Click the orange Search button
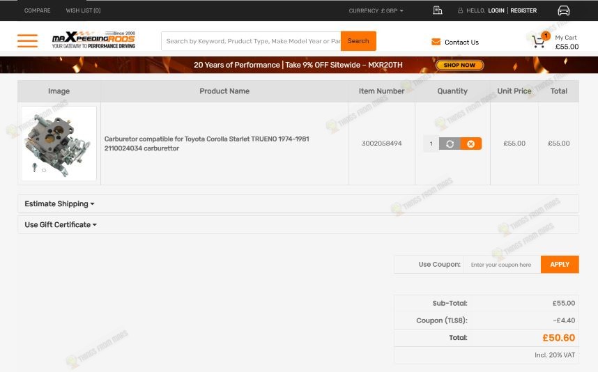The image size is (598, 372). (x=358, y=41)
